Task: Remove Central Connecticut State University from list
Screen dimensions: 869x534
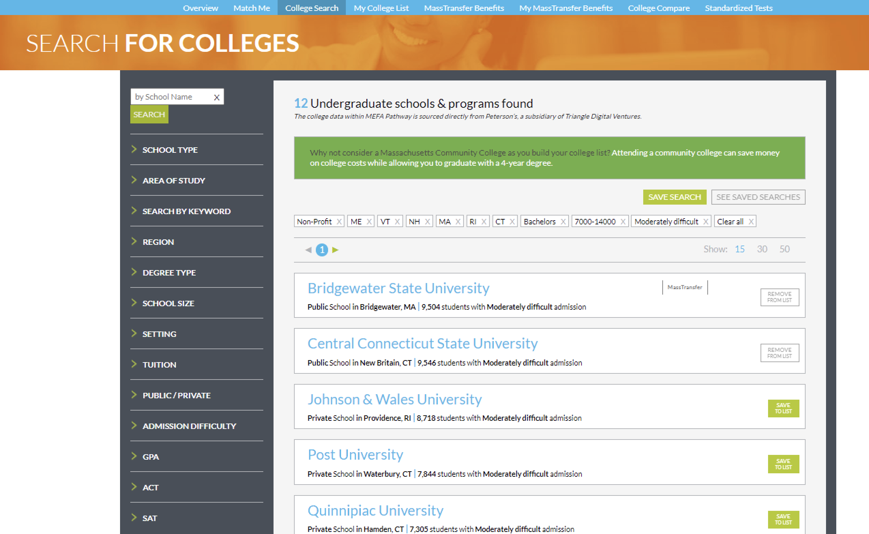Action: click(779, 353)
